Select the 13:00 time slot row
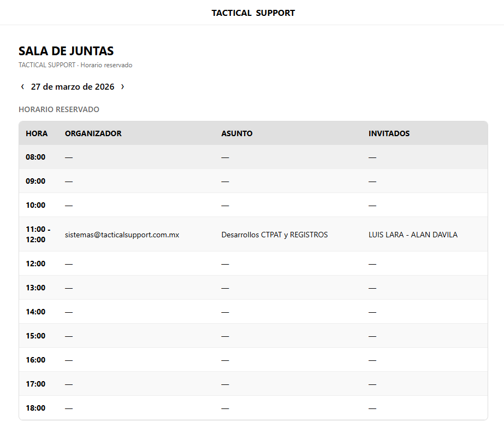 (x=253, y=288)
